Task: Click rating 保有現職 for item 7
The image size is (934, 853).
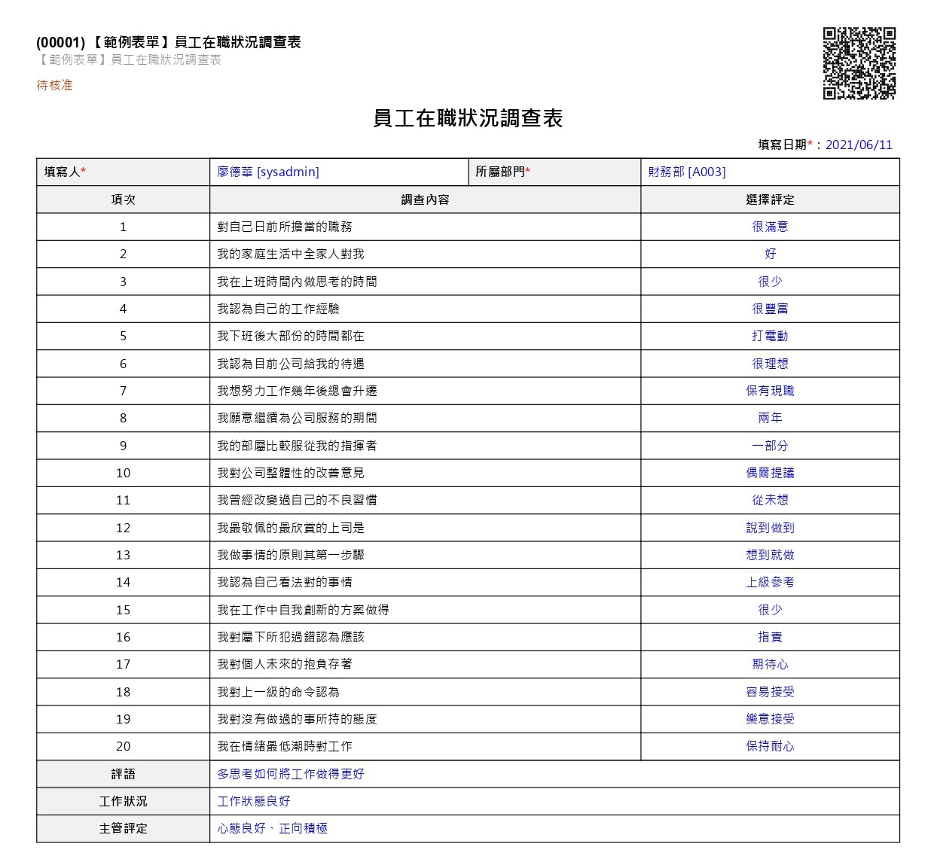Action: click(x=770, y=391)
